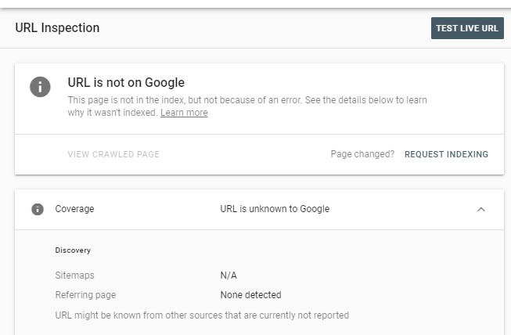Click the Coverage info icon
Screen dimensions: 511x335
click(38, 209)
